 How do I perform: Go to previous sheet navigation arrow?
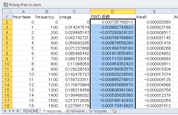click(9, 111)
